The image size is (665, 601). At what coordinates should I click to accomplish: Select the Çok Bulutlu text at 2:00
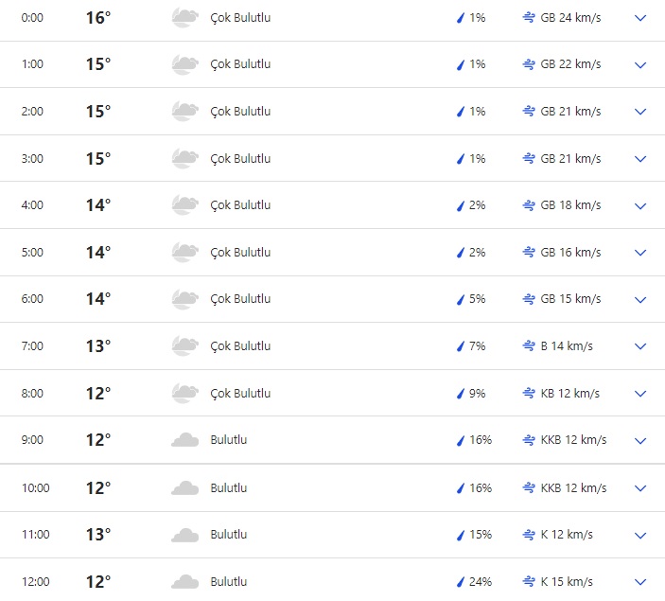[240, 112]
